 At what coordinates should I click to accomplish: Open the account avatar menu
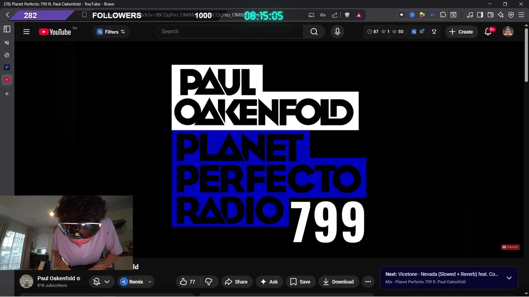tap(508, 32)
